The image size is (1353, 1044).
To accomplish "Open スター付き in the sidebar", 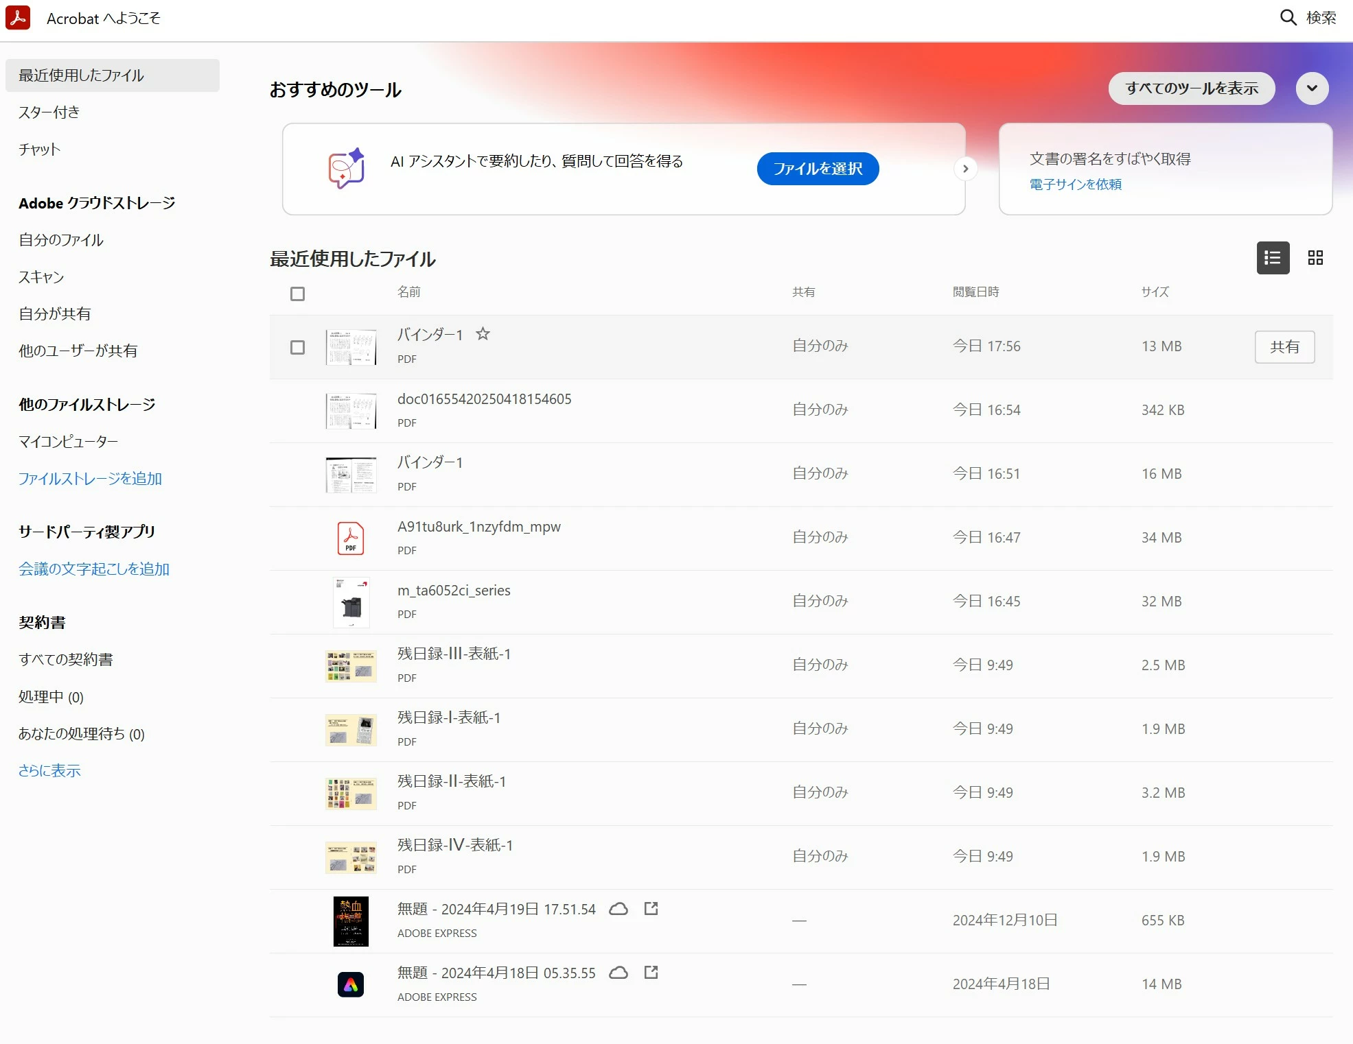I will click(x=49, y=112).
